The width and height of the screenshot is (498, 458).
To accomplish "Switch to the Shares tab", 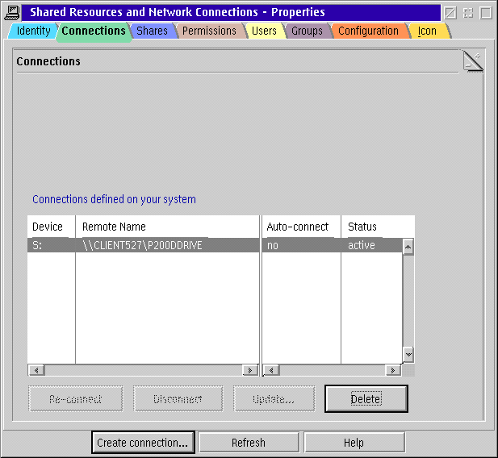I will (152, 31).
